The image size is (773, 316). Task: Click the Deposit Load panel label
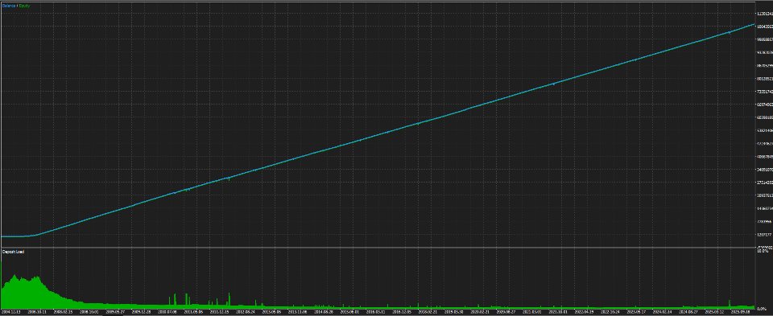click(x=14, y=252)
